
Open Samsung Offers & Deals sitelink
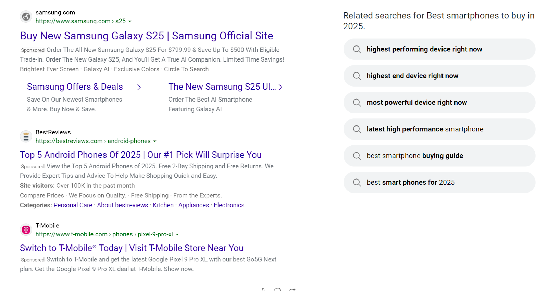75,87
